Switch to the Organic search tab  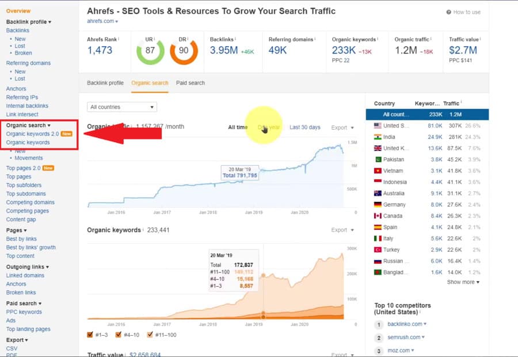point(150,83)
